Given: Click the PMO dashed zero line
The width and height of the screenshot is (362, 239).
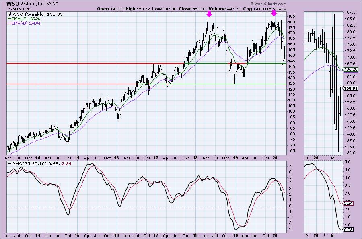Looking at the screenshot, I should pos(146,206).
